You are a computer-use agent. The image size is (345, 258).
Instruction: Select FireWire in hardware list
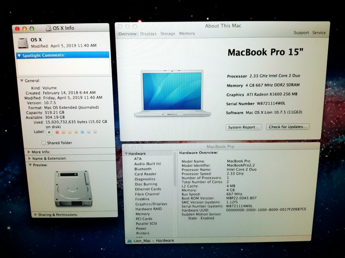pos(142,199)
